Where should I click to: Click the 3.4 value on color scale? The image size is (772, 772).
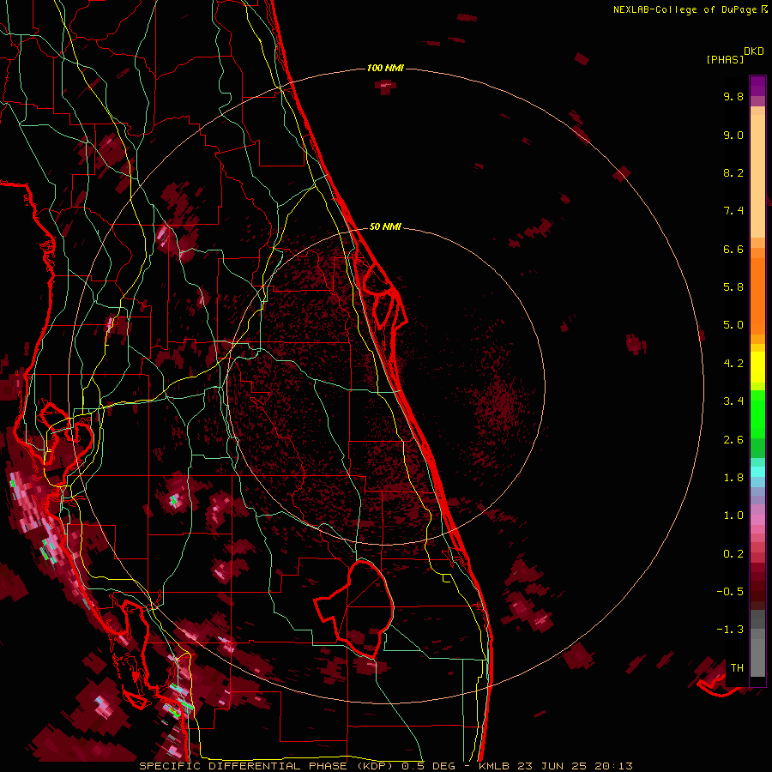point(733,401)
